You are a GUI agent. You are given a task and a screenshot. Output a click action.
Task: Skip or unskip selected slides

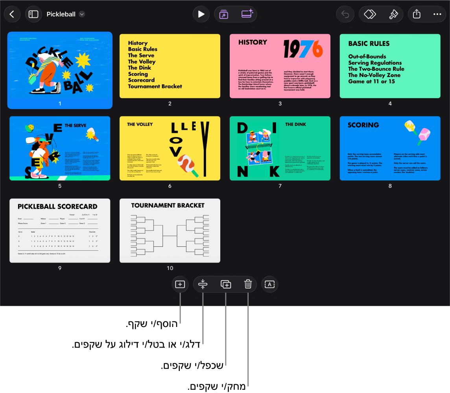pyautogui.click(x=203, y=285)
